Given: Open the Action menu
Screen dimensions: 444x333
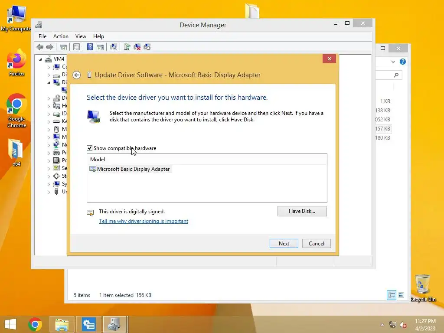Looking at the screenshot, I should coord(61,36).
